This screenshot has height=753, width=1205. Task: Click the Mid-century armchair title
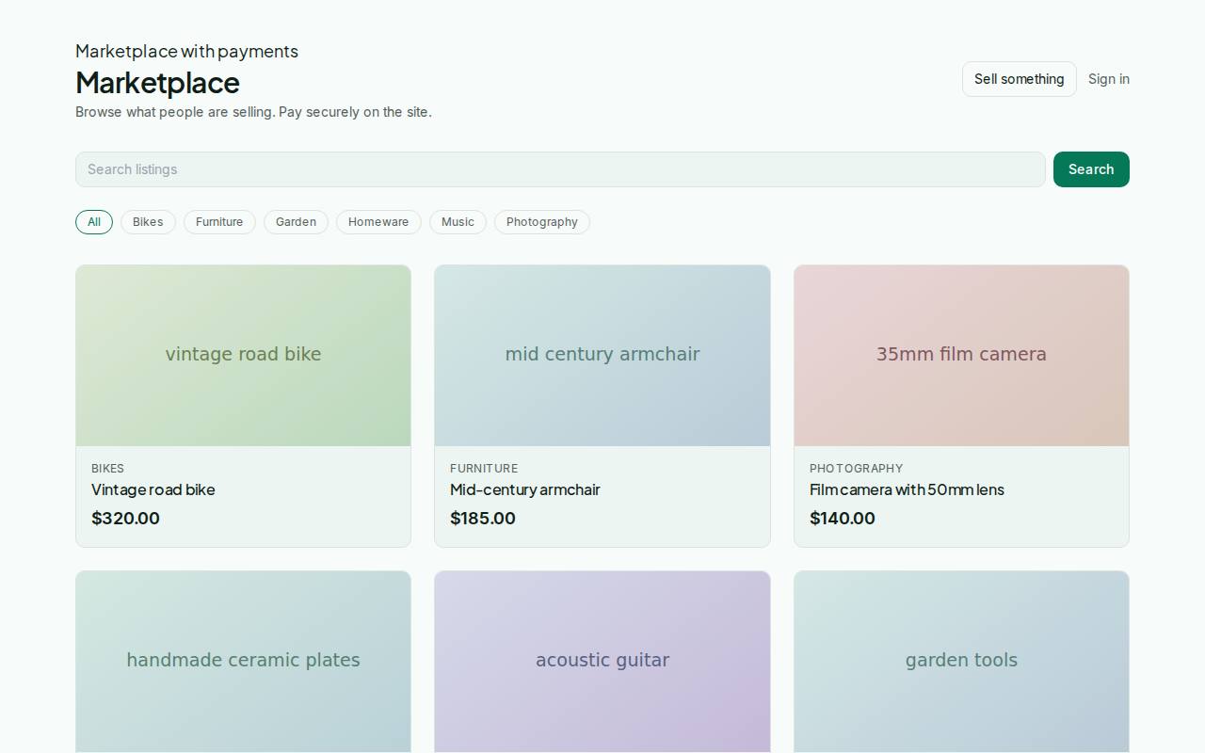pos(525,489)
